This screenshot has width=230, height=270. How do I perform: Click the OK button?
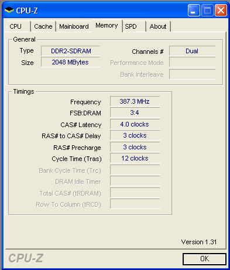pyautogui.click(x=204, y=259)
